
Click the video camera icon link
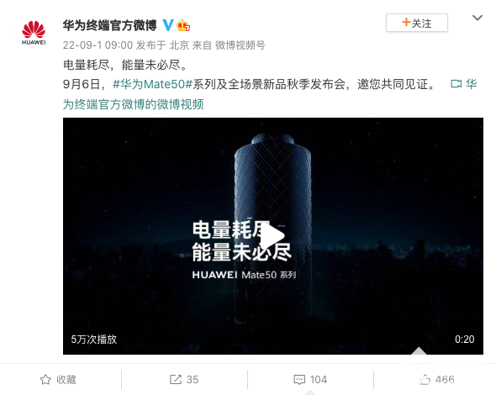click(456, 84)
